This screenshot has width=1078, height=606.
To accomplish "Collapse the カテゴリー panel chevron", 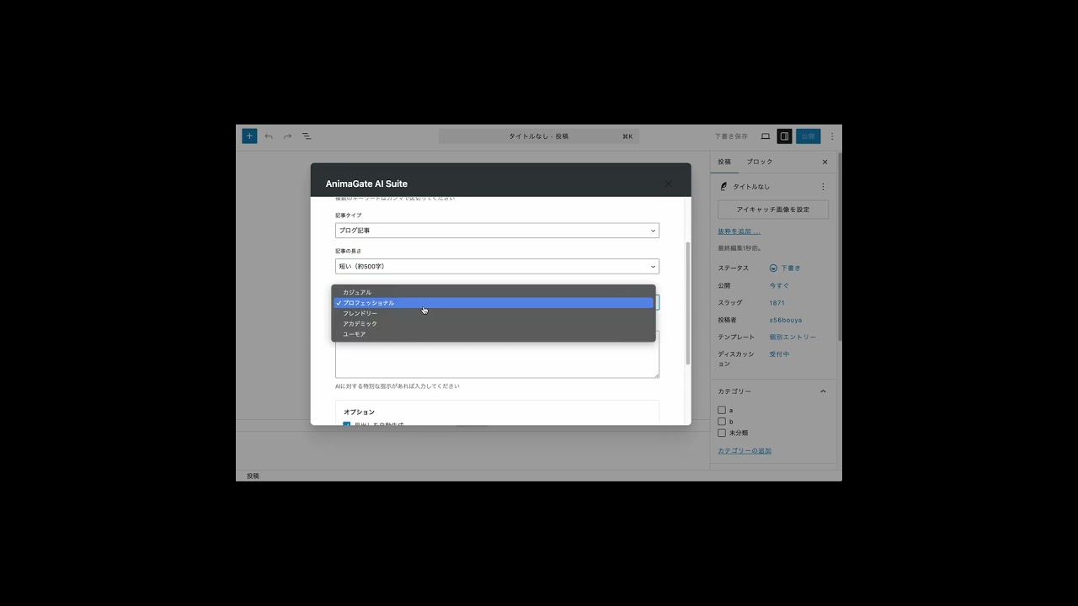I will tap(823, 391).
